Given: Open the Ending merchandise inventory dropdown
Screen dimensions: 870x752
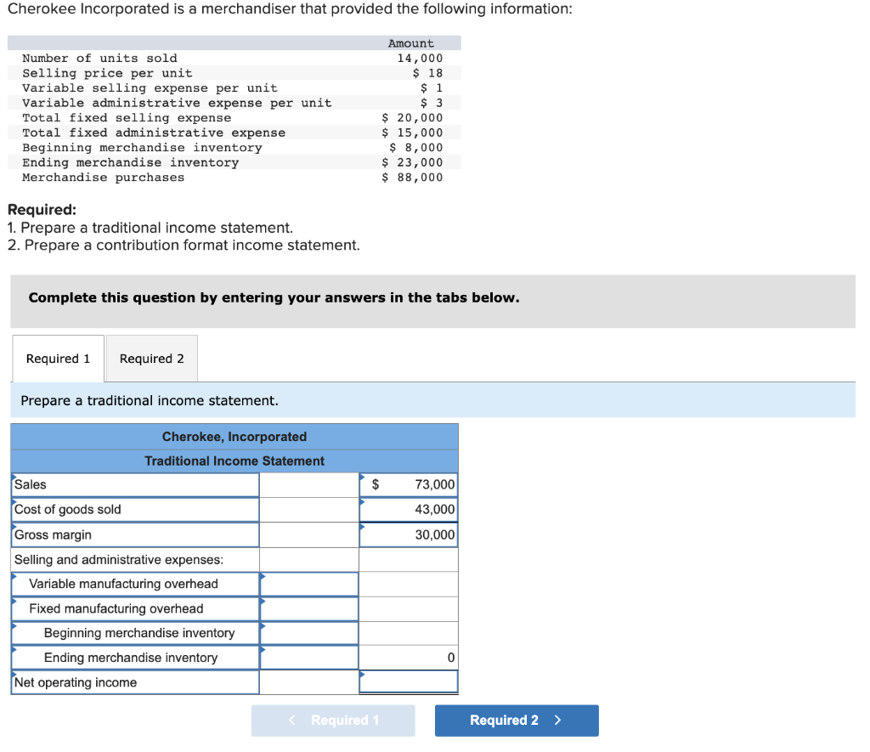Looking at the screenshot, I should pos(135,658).
